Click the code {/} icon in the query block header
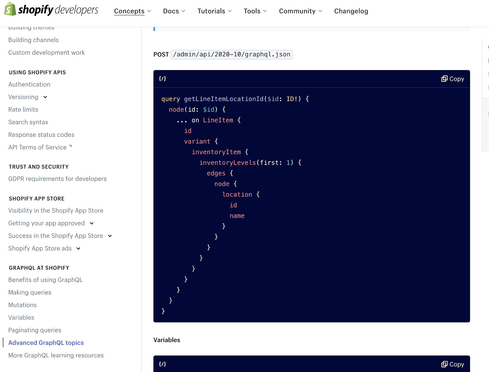The image size is (489, 372). coord(163,78)
